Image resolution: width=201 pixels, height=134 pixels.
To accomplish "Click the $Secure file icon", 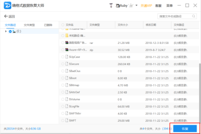I will tap(67, 64).
